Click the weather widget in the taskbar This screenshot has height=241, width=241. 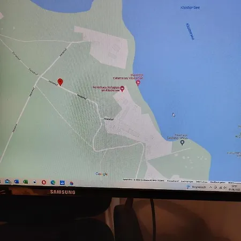196,187
